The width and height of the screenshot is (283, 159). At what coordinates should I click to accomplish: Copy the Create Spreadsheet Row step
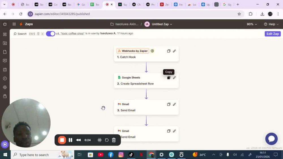tap(169, 78)
